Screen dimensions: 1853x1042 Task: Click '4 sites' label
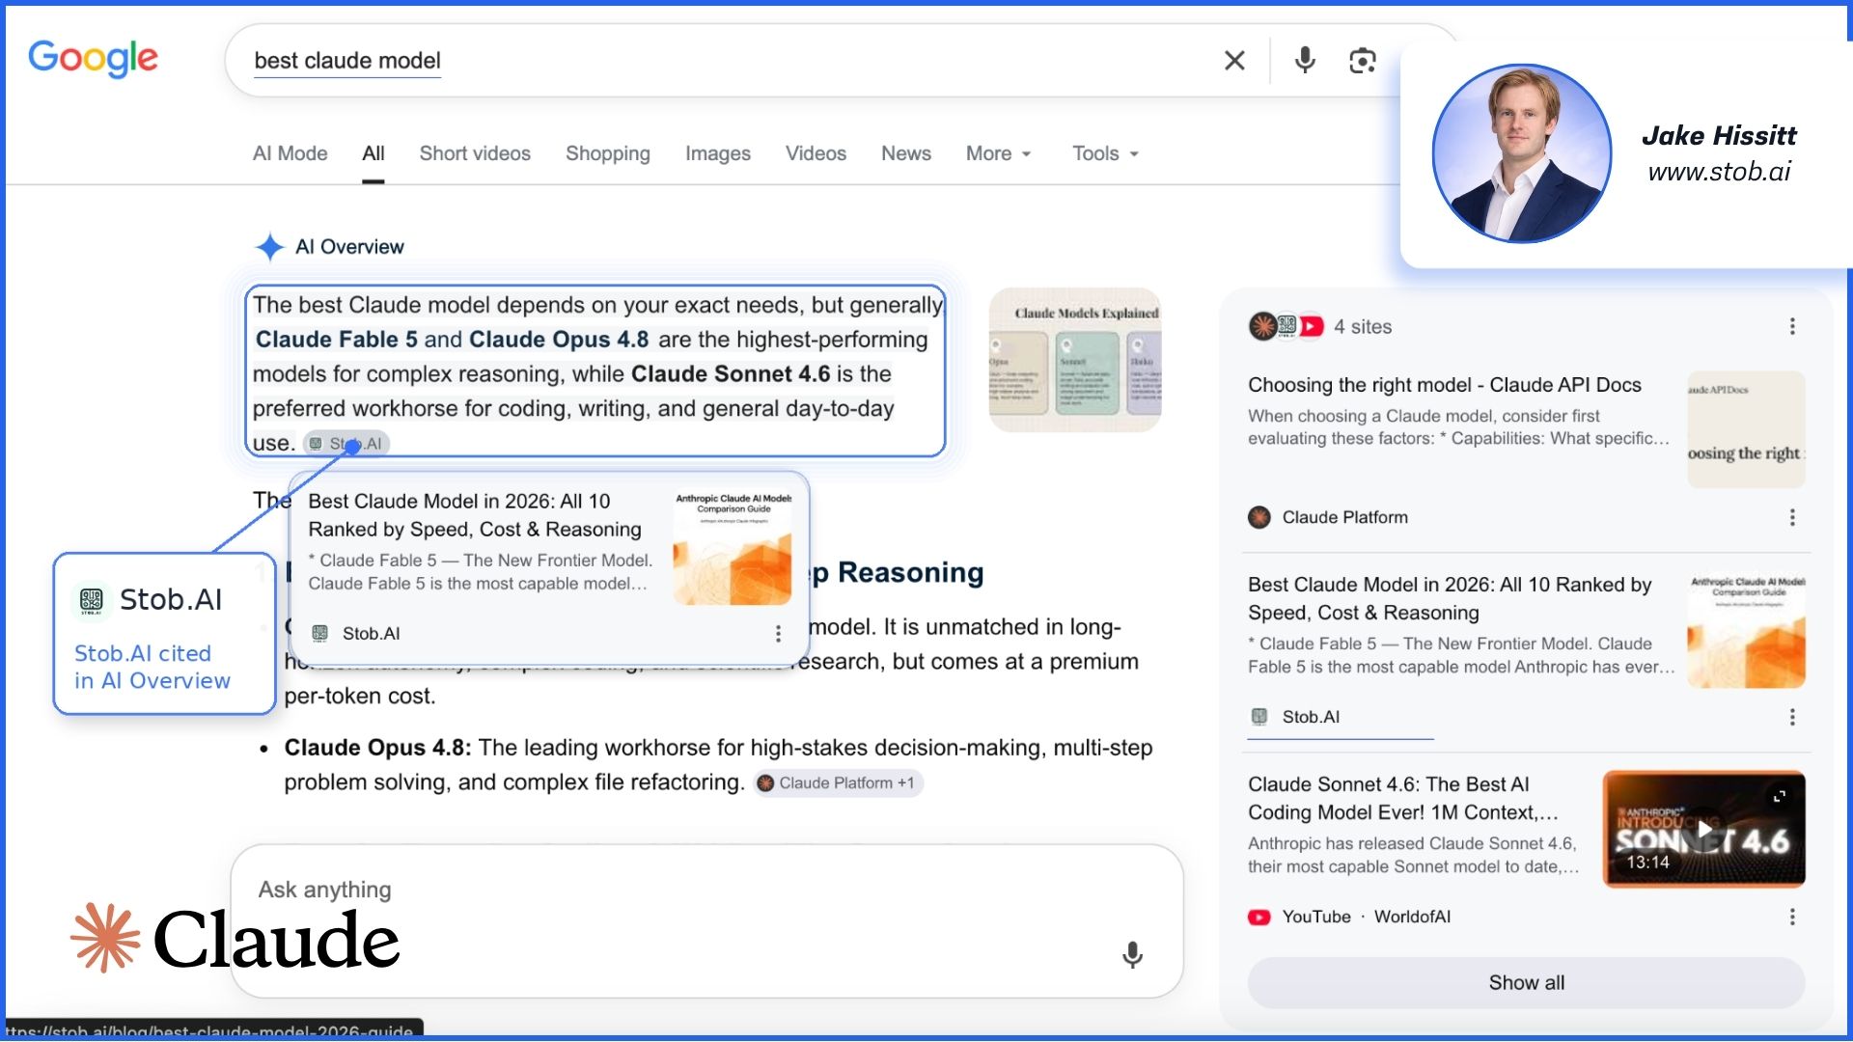point(1363,326)
